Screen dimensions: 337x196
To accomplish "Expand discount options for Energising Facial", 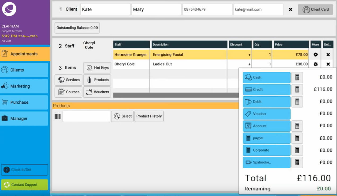I will [x=250, y=55].
